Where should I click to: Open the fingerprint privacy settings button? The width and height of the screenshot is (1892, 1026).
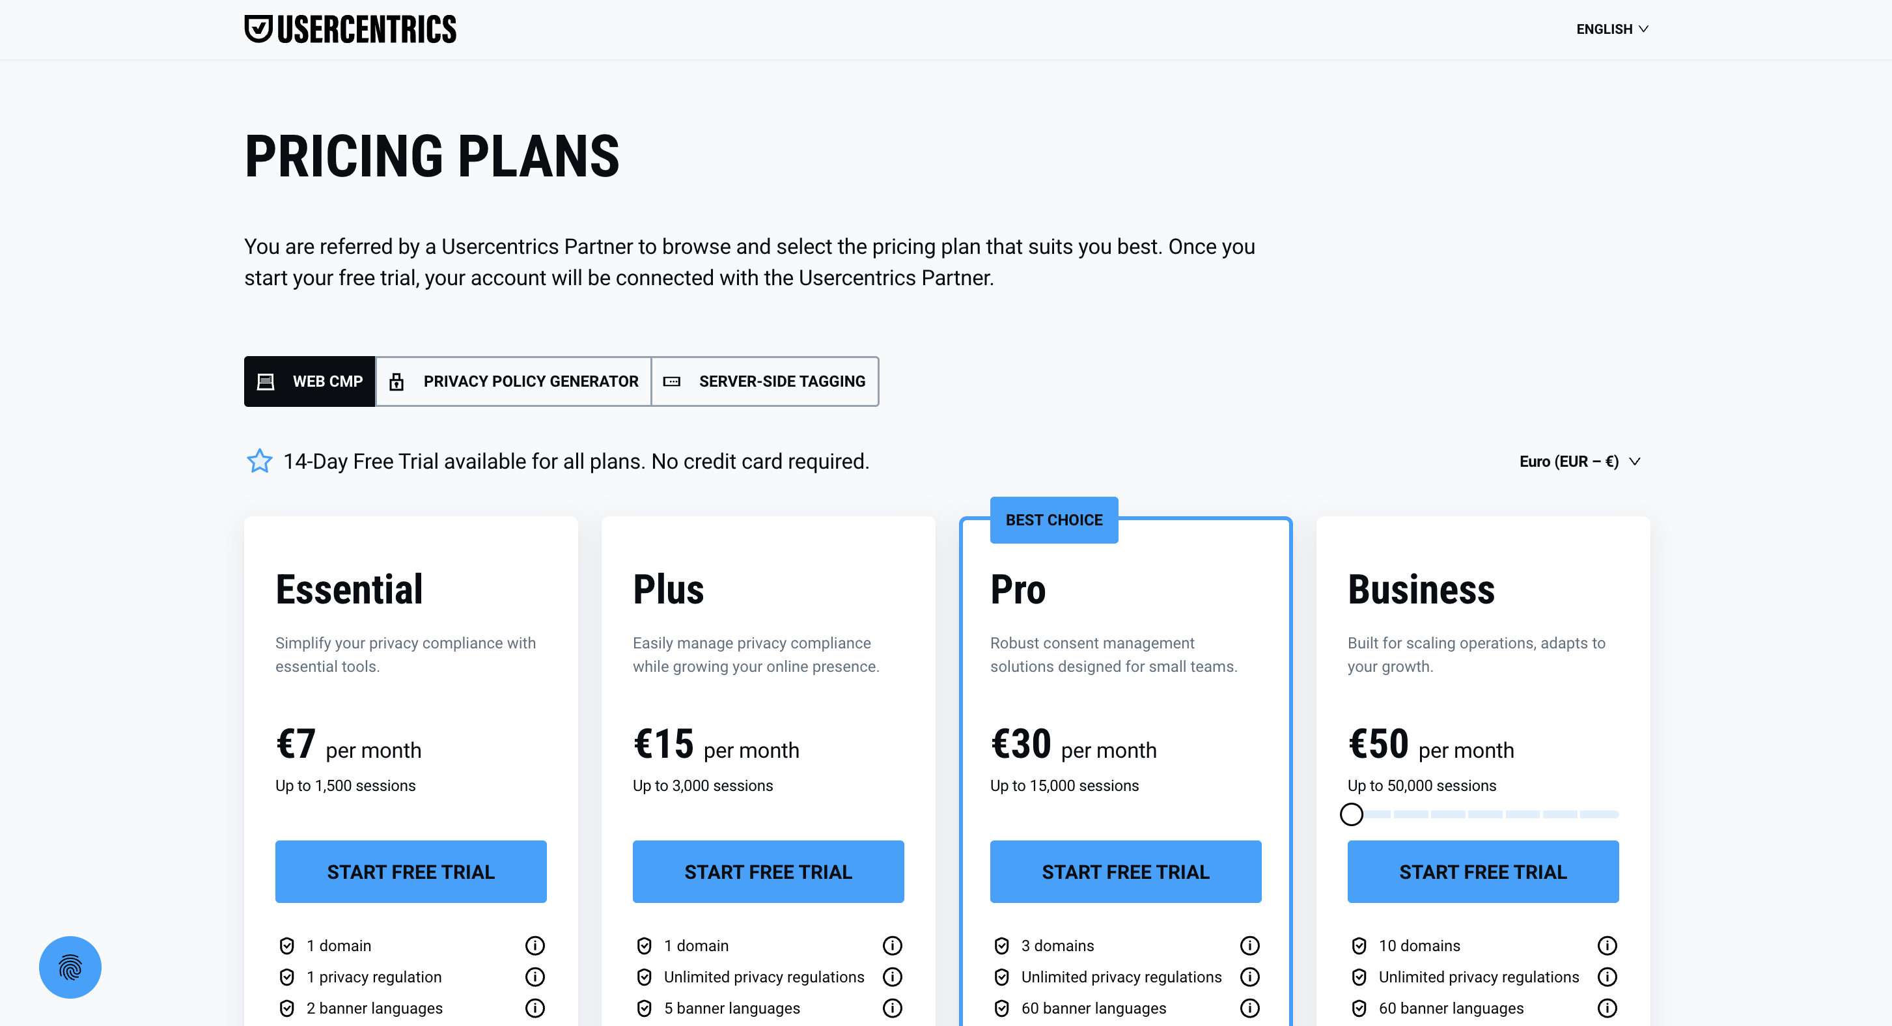pos(70,967)
